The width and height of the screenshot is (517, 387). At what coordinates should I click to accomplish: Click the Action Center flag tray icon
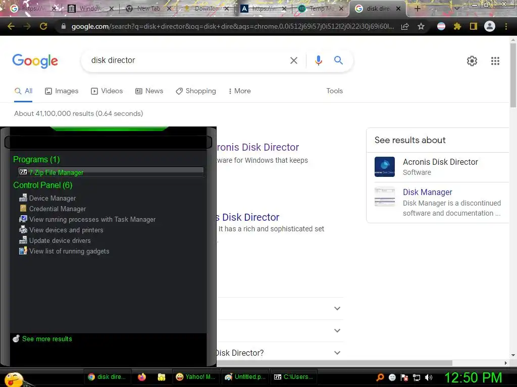point(404,377)
